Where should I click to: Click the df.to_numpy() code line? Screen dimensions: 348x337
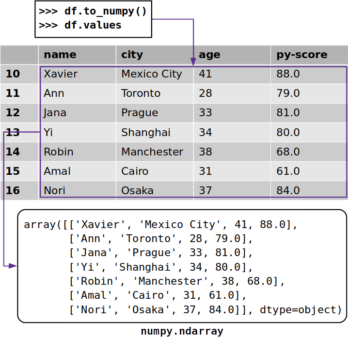click(x=93, y=11)
